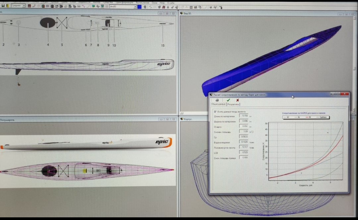This screenshot has height=220, width=358.
Task: Click the printer icon in resistance dialog
Action: tap(217, 100)
